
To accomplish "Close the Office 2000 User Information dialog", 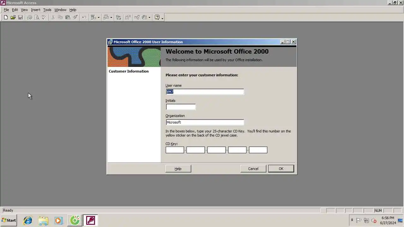I will pyautogui.click(x=294, y=42).
